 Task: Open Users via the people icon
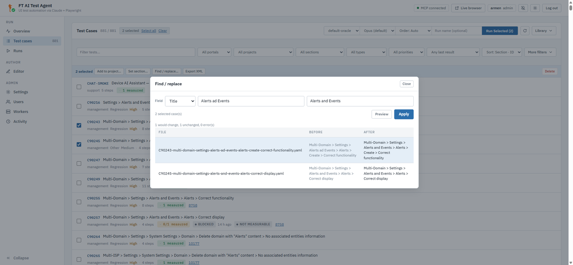tap(8, 102)
